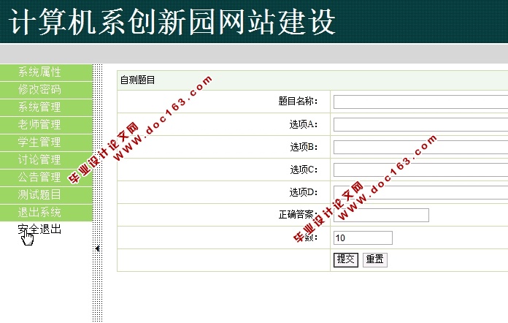Click the 选项B label
Viewport: 508px width, 323px height.
click(304, 147)
